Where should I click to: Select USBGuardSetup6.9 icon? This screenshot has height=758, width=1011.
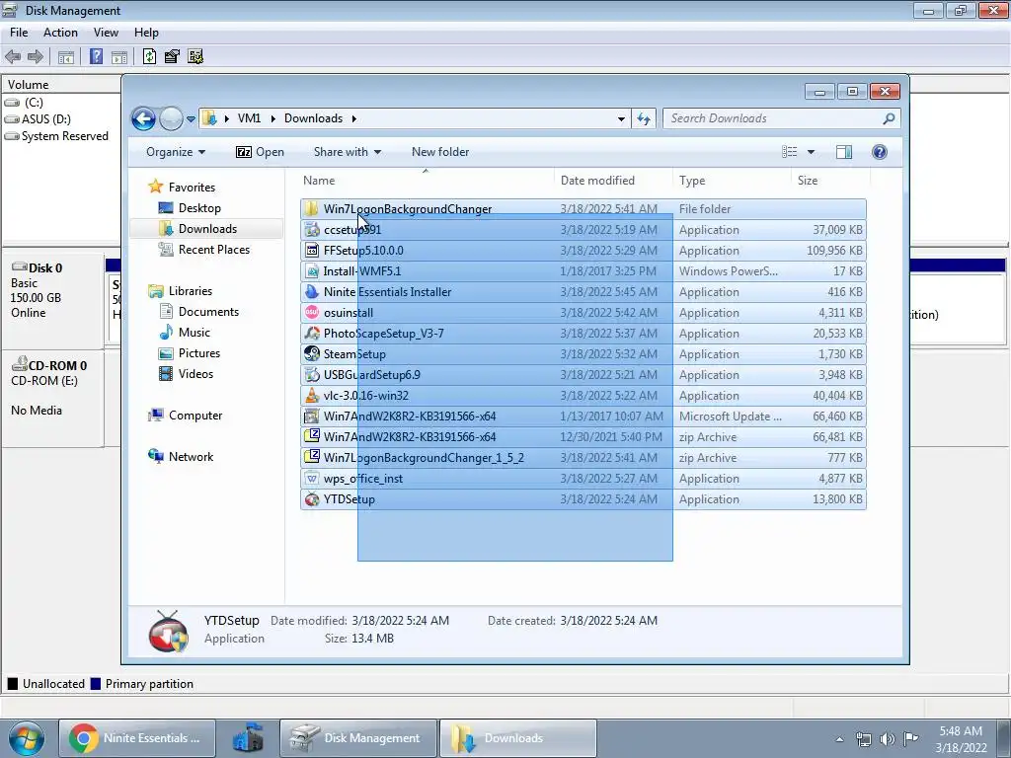point(312,374)
